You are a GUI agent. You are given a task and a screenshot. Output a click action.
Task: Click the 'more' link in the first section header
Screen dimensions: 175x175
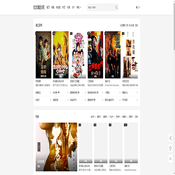[137, 25]
